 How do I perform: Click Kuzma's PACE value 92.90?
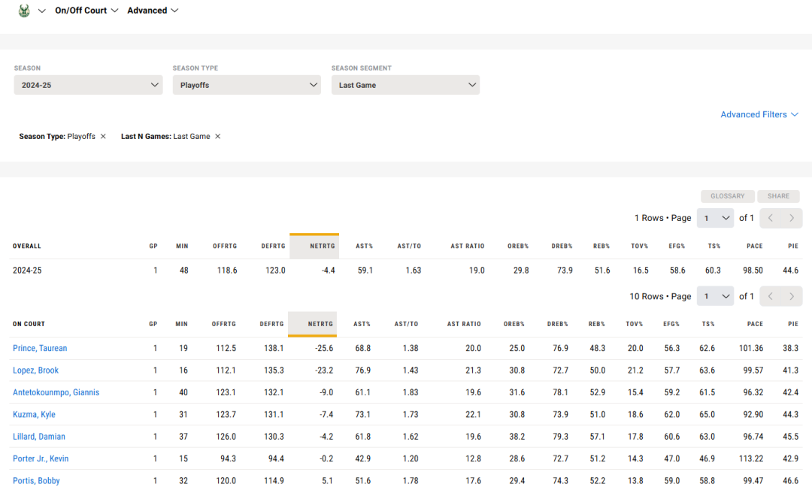(x=753, y=414)
